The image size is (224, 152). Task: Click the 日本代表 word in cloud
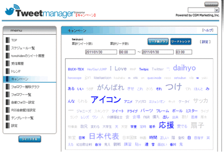click(x=104, y=136)
